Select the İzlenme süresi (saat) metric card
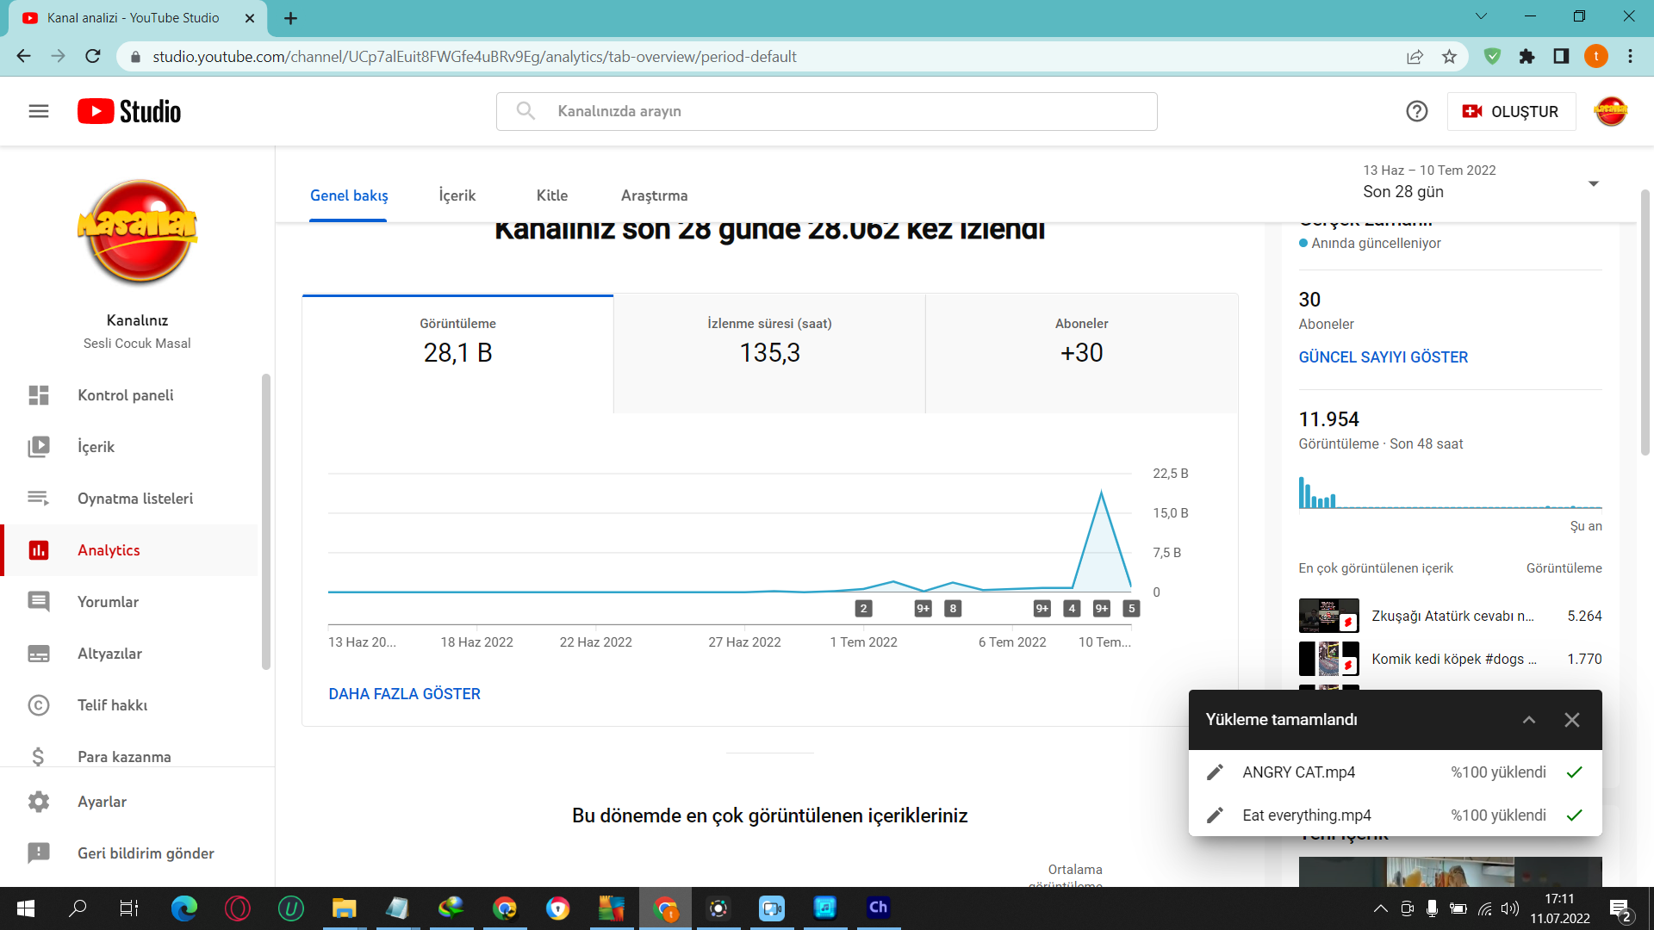The width and height of the screenshot is (1654, 930). pos(769,354)
